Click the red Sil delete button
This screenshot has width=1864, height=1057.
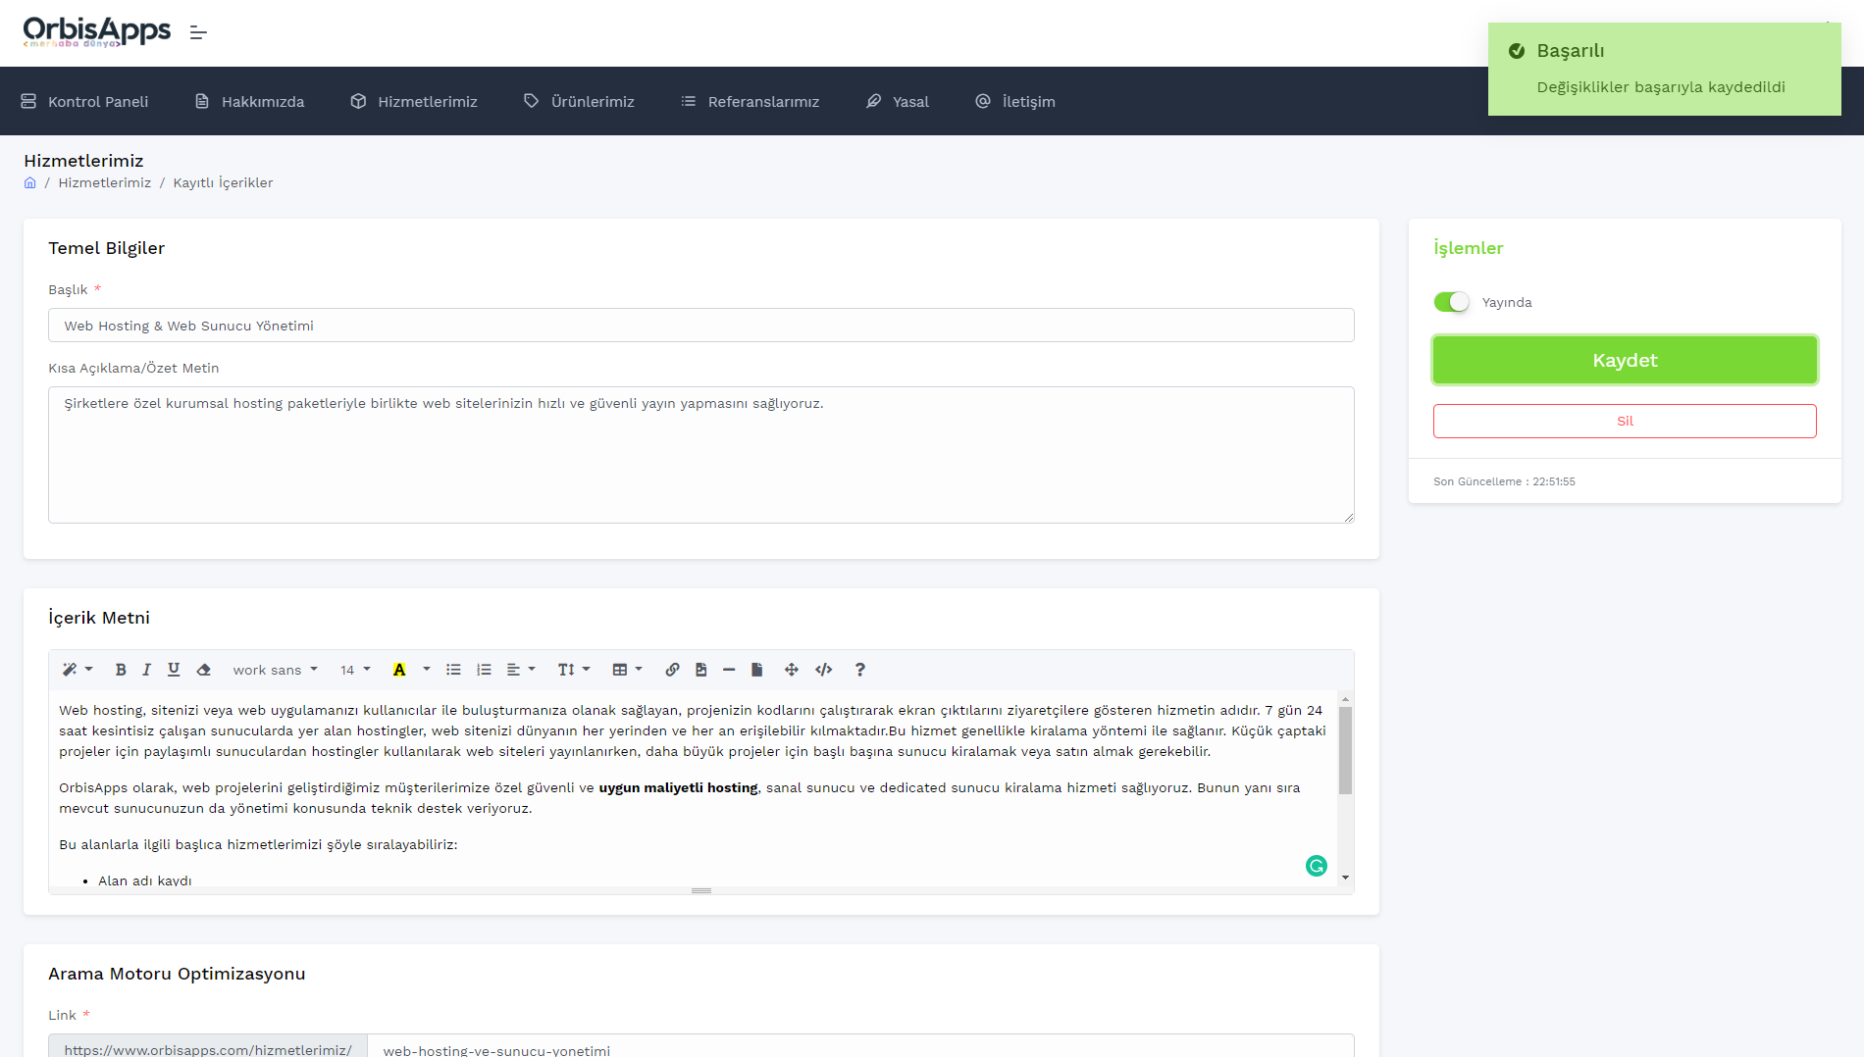(1625, 421)
